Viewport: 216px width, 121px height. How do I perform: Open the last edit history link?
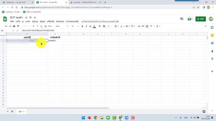pos(100,22)
